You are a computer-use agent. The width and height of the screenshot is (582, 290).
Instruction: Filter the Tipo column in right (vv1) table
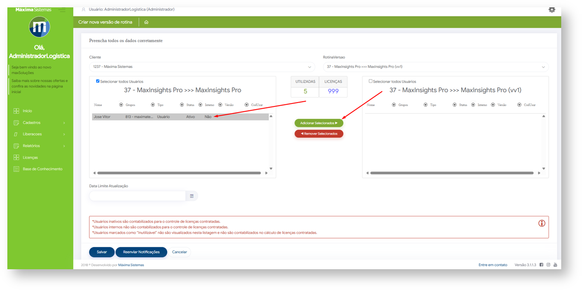(455, 105)
